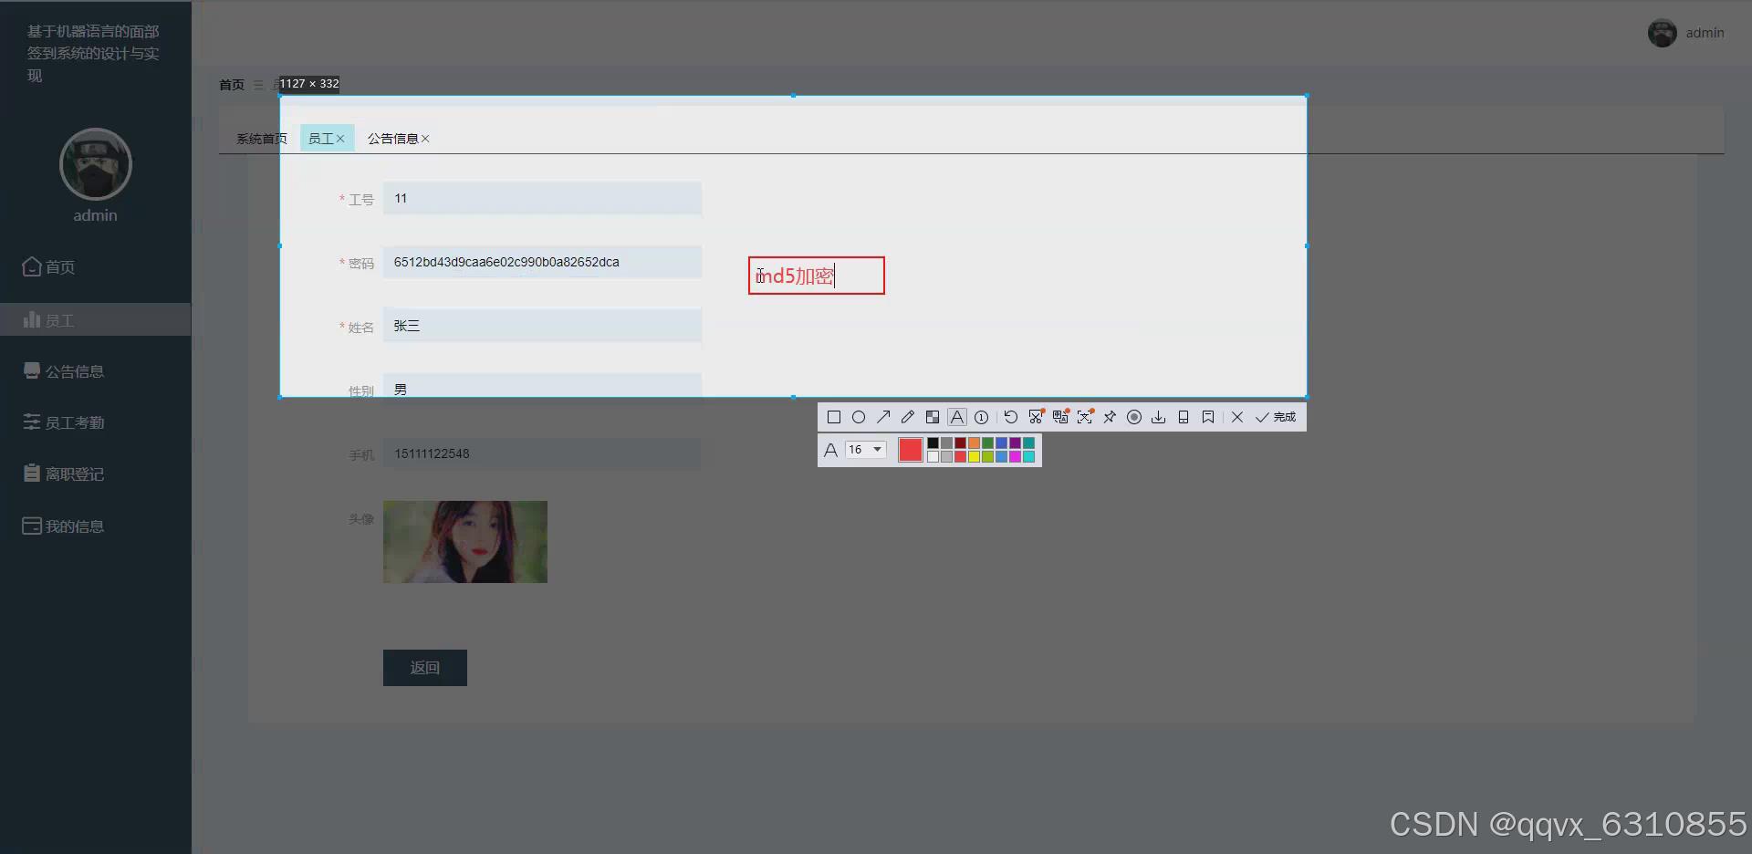Viewport: 1752px width, 854px height.
Task: Open 离职登记 in the sidebar
Action: pos(96,474)
